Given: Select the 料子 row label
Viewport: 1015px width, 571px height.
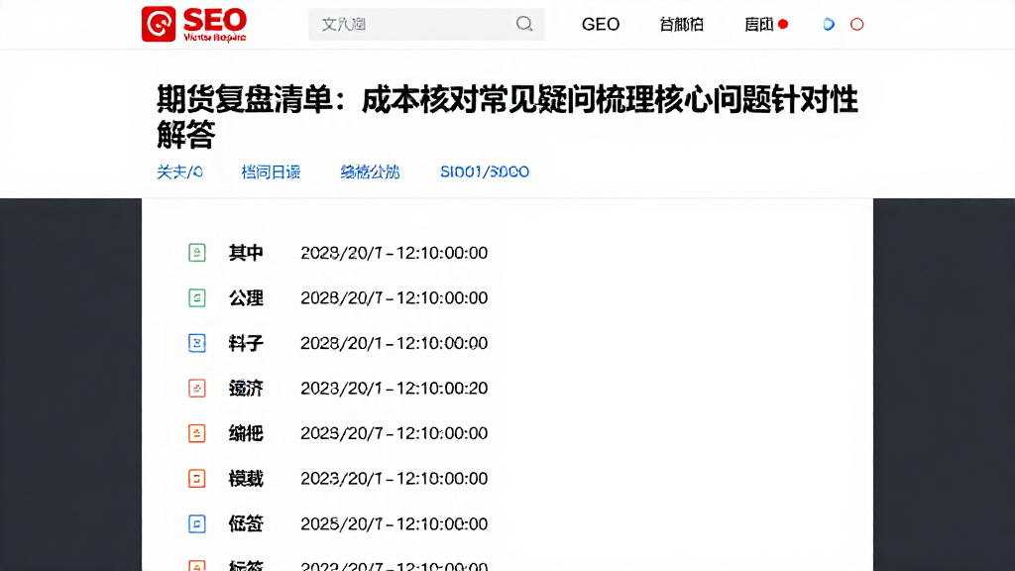Looking at the screenshot, I should 246,342.
